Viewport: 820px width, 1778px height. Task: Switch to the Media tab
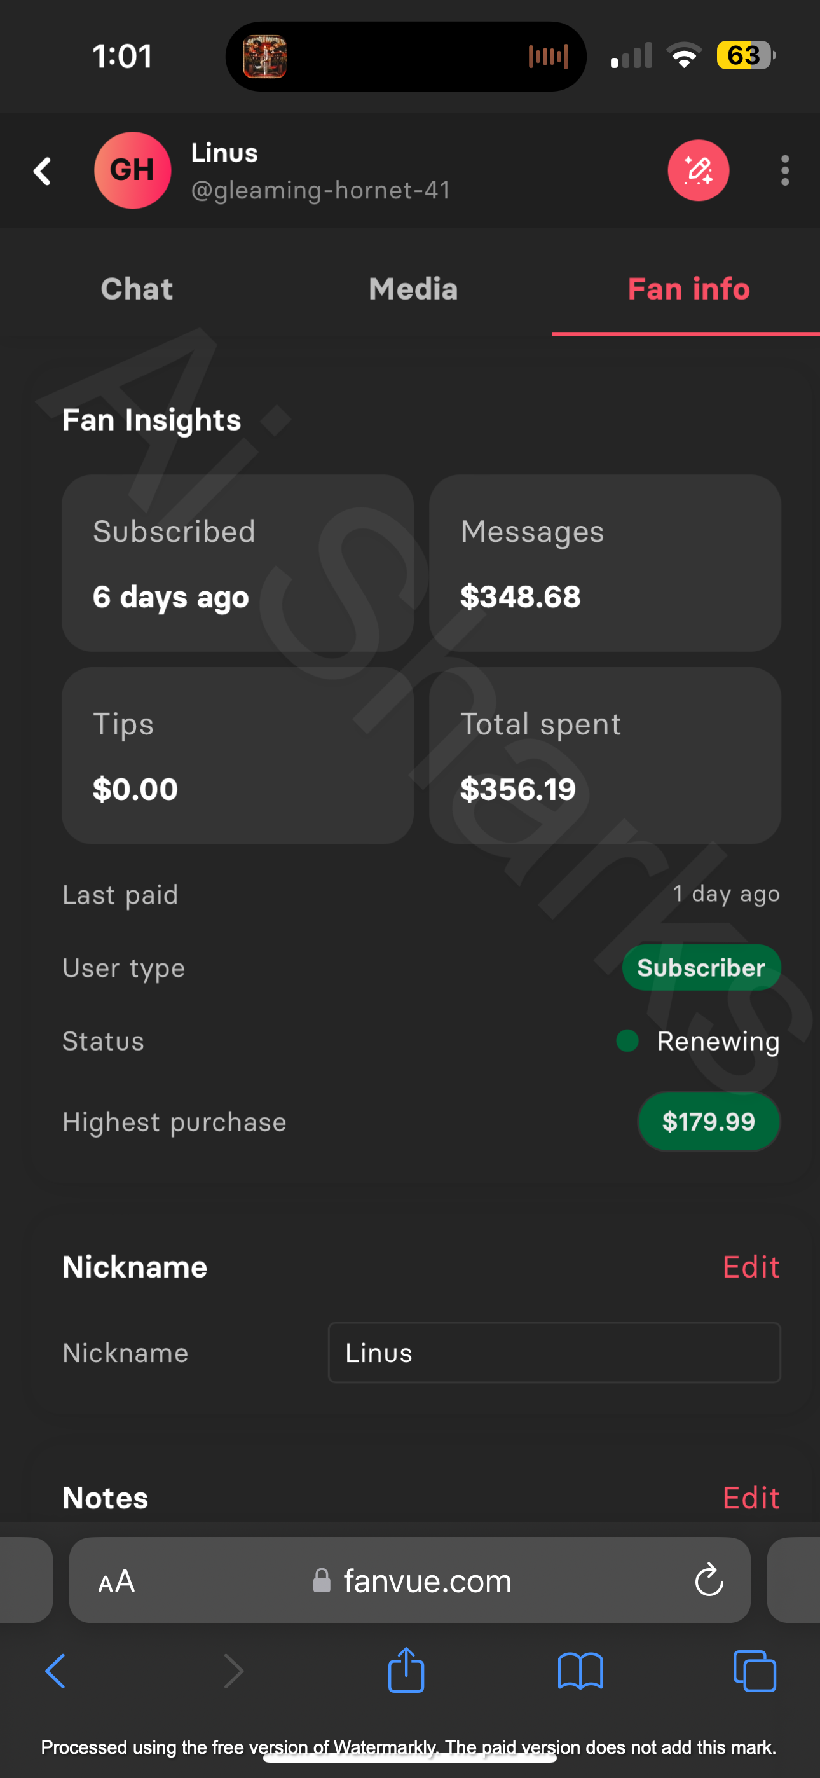(413, 289)
